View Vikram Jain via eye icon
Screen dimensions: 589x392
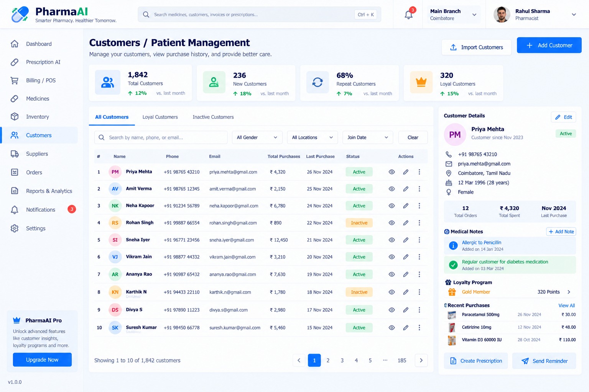tap(392, 257)
